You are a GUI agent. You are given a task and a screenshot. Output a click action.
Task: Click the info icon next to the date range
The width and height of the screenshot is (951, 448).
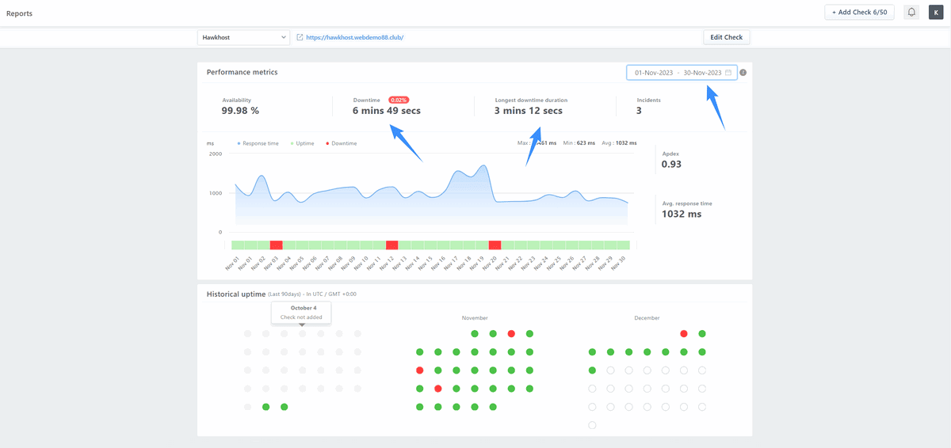[743, 73]
